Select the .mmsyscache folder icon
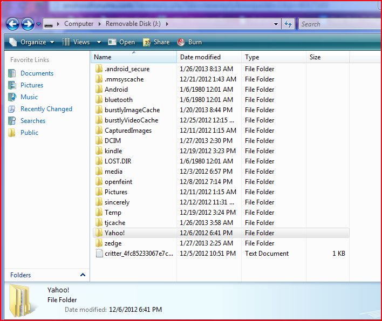 [x=99, y=79]
